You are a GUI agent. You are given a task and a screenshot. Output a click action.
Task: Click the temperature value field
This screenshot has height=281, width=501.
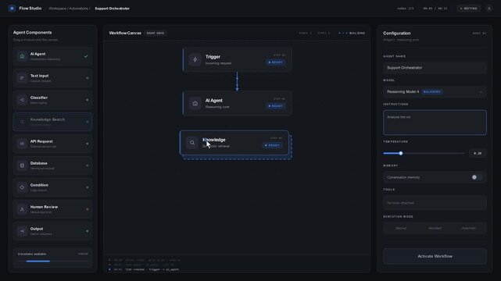478,154
